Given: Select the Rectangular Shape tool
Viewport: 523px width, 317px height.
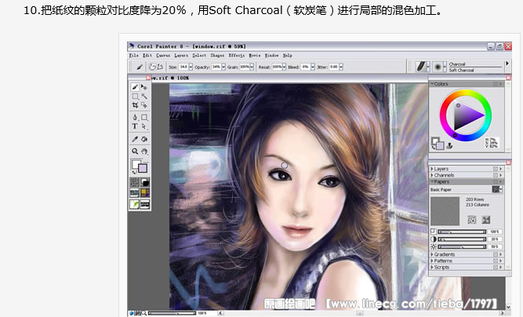Looking at the screenshot, I should 144,117.
